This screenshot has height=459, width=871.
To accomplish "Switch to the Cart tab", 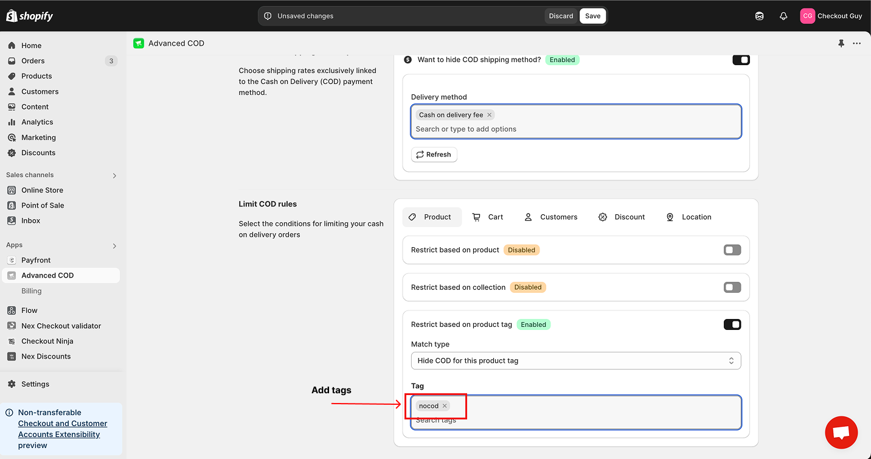I will click(x=488, y=217).
